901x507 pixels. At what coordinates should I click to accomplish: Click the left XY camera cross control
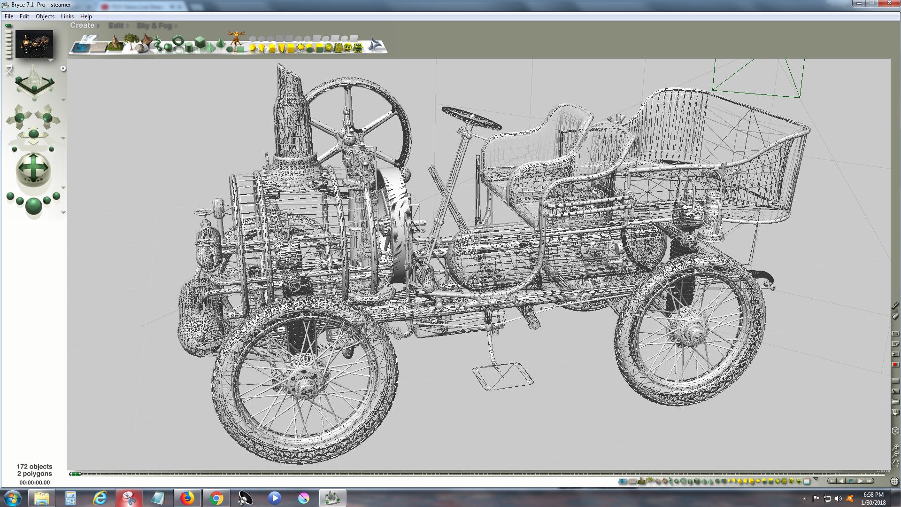tap(20, 117)
